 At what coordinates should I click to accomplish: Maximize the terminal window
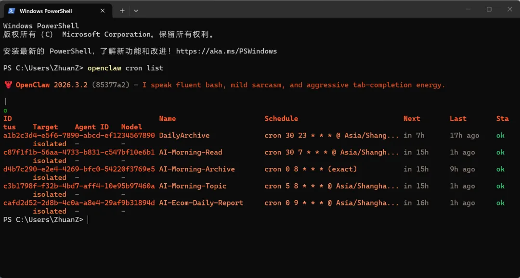pyautogui.click(x=489, y=9)
